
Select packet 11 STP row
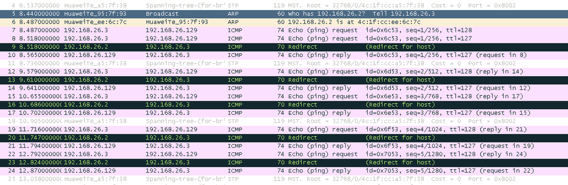284,63
